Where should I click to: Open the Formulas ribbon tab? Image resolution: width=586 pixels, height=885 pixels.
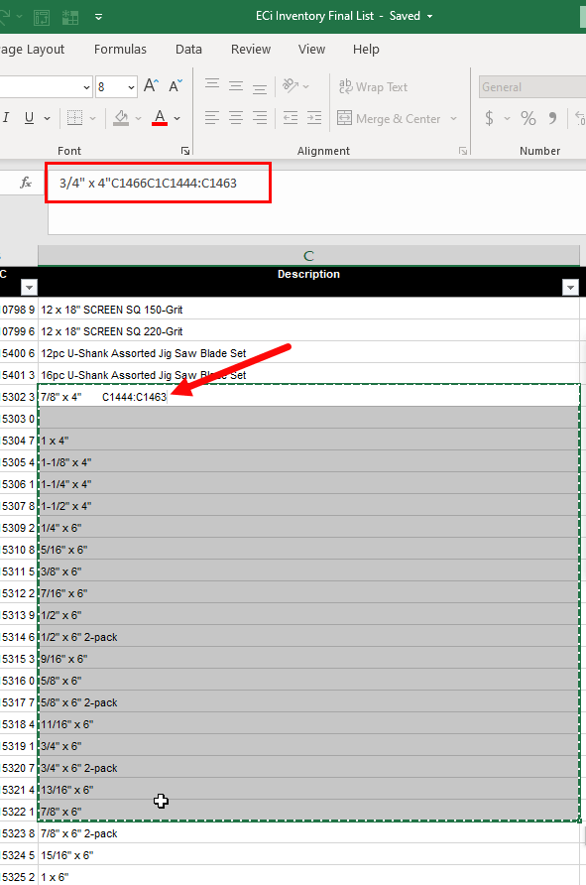coord(120,50)
